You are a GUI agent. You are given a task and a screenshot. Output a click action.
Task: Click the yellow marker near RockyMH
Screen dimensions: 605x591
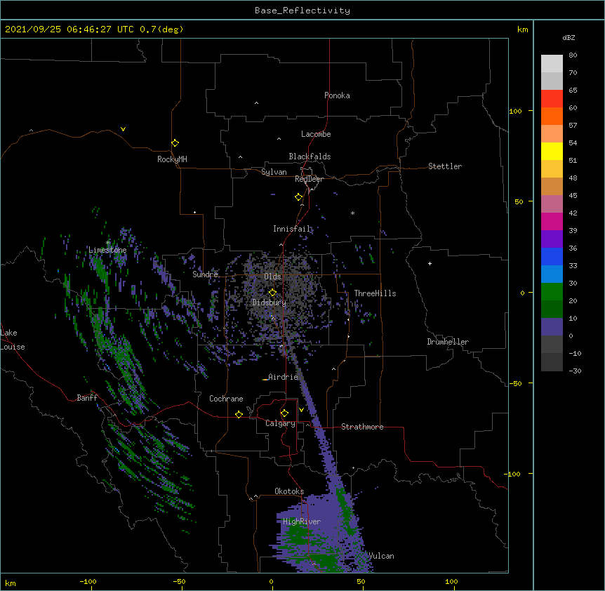175,143
